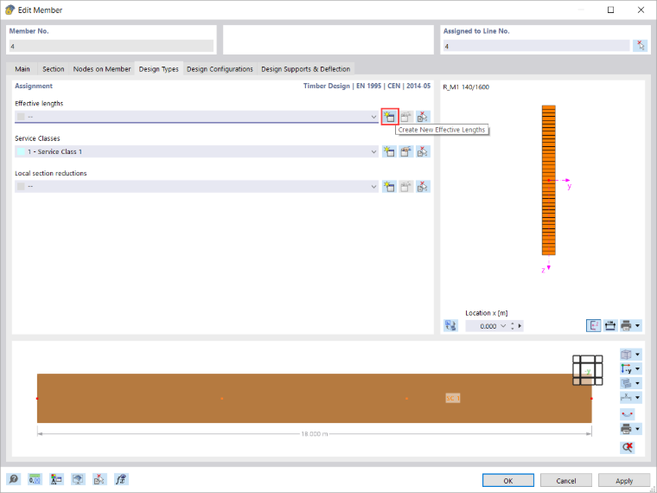Image resolution: width=657 pixels, height=493 pixels.
Task: Open the Design Configurations tab
Action: pos(220,68)
